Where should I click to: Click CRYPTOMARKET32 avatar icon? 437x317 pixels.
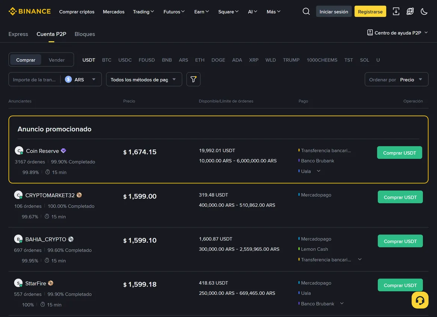[18, 195]
